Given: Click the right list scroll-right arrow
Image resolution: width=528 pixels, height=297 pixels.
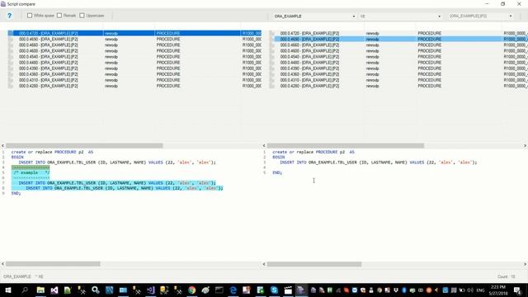Looking at the screenshot, I should (x=525, y=145).
